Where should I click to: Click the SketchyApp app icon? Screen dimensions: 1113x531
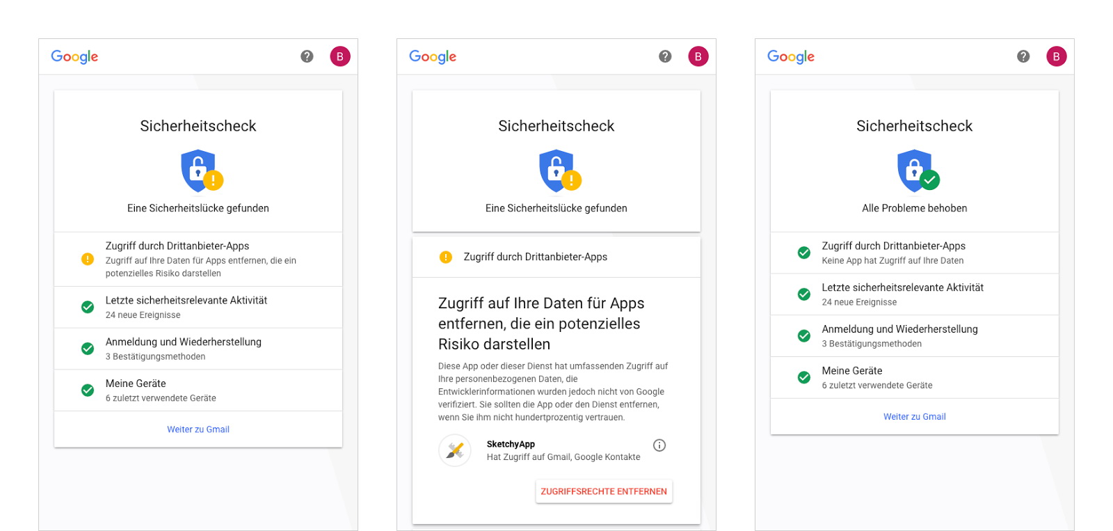pyautogui.click(x=455, y=450)
